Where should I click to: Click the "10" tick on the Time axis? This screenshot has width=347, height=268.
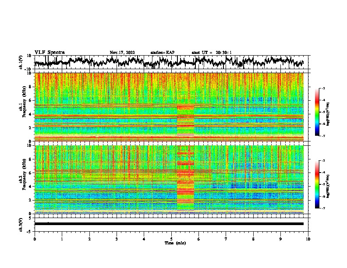(x=308, y=239)
